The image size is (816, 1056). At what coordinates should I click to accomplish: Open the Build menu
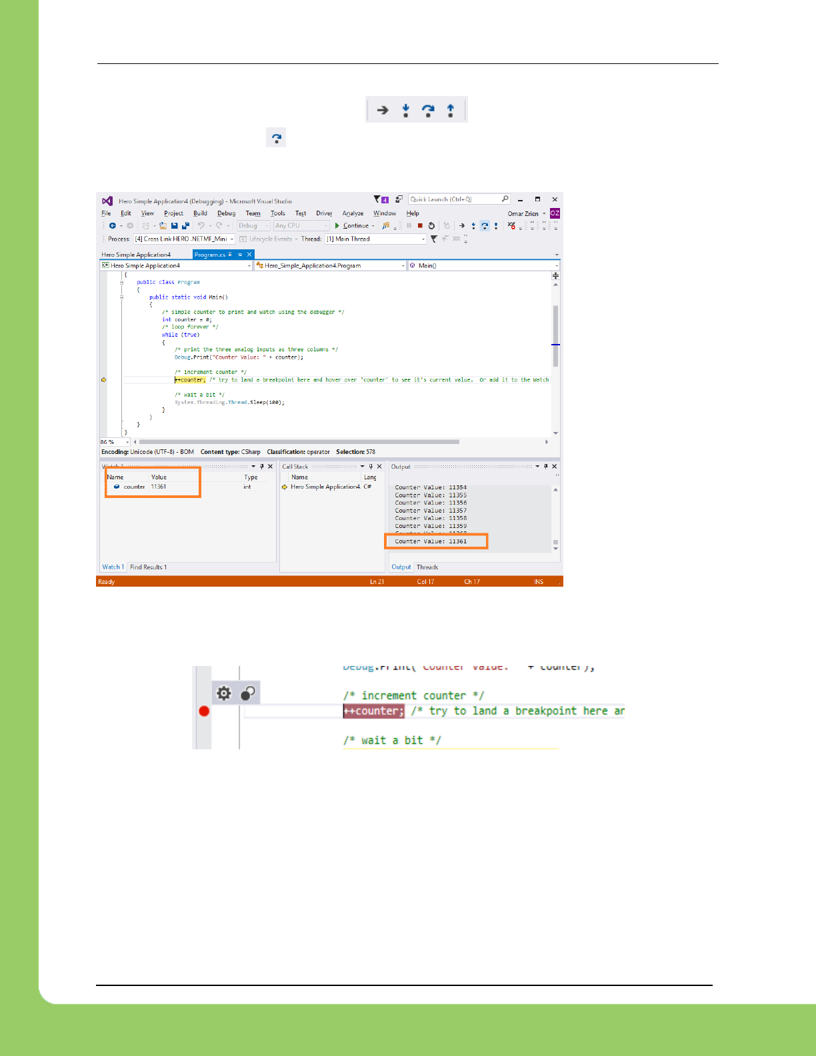pyautogui.click(x=200, y=213)
